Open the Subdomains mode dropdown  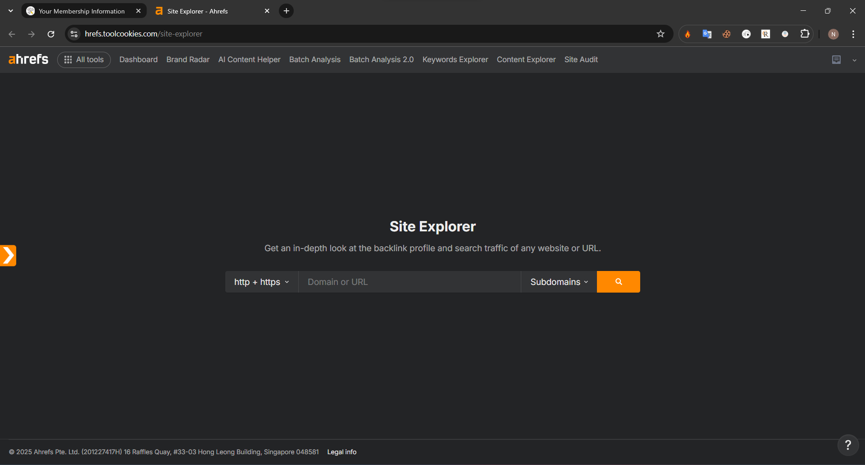[x=559, y=282]
